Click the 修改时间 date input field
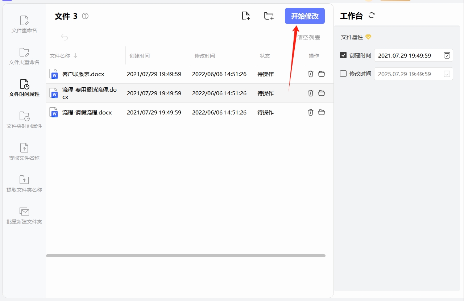This screenshot has width=464, height=301. coord(414,74)
